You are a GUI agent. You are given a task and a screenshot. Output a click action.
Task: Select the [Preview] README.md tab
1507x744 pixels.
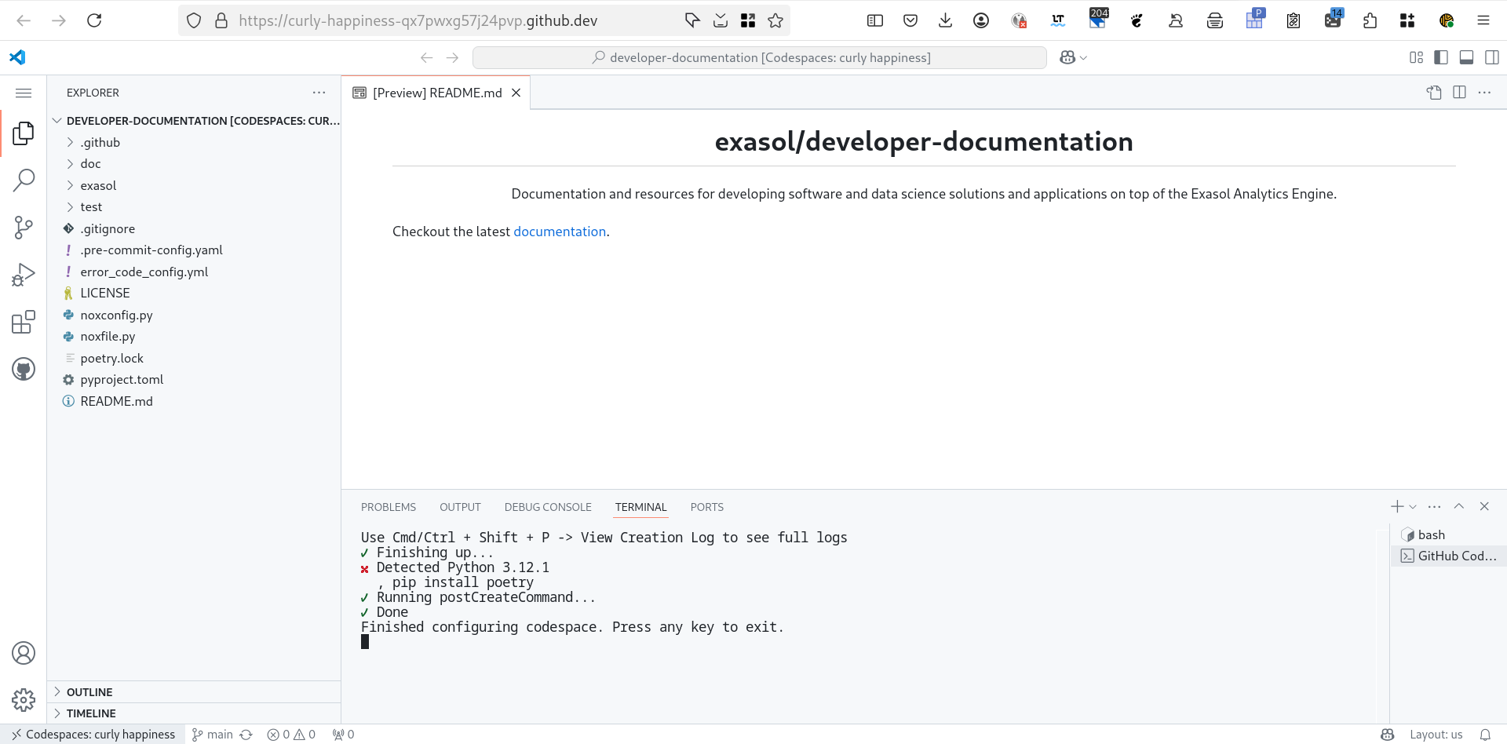[436, 93]
